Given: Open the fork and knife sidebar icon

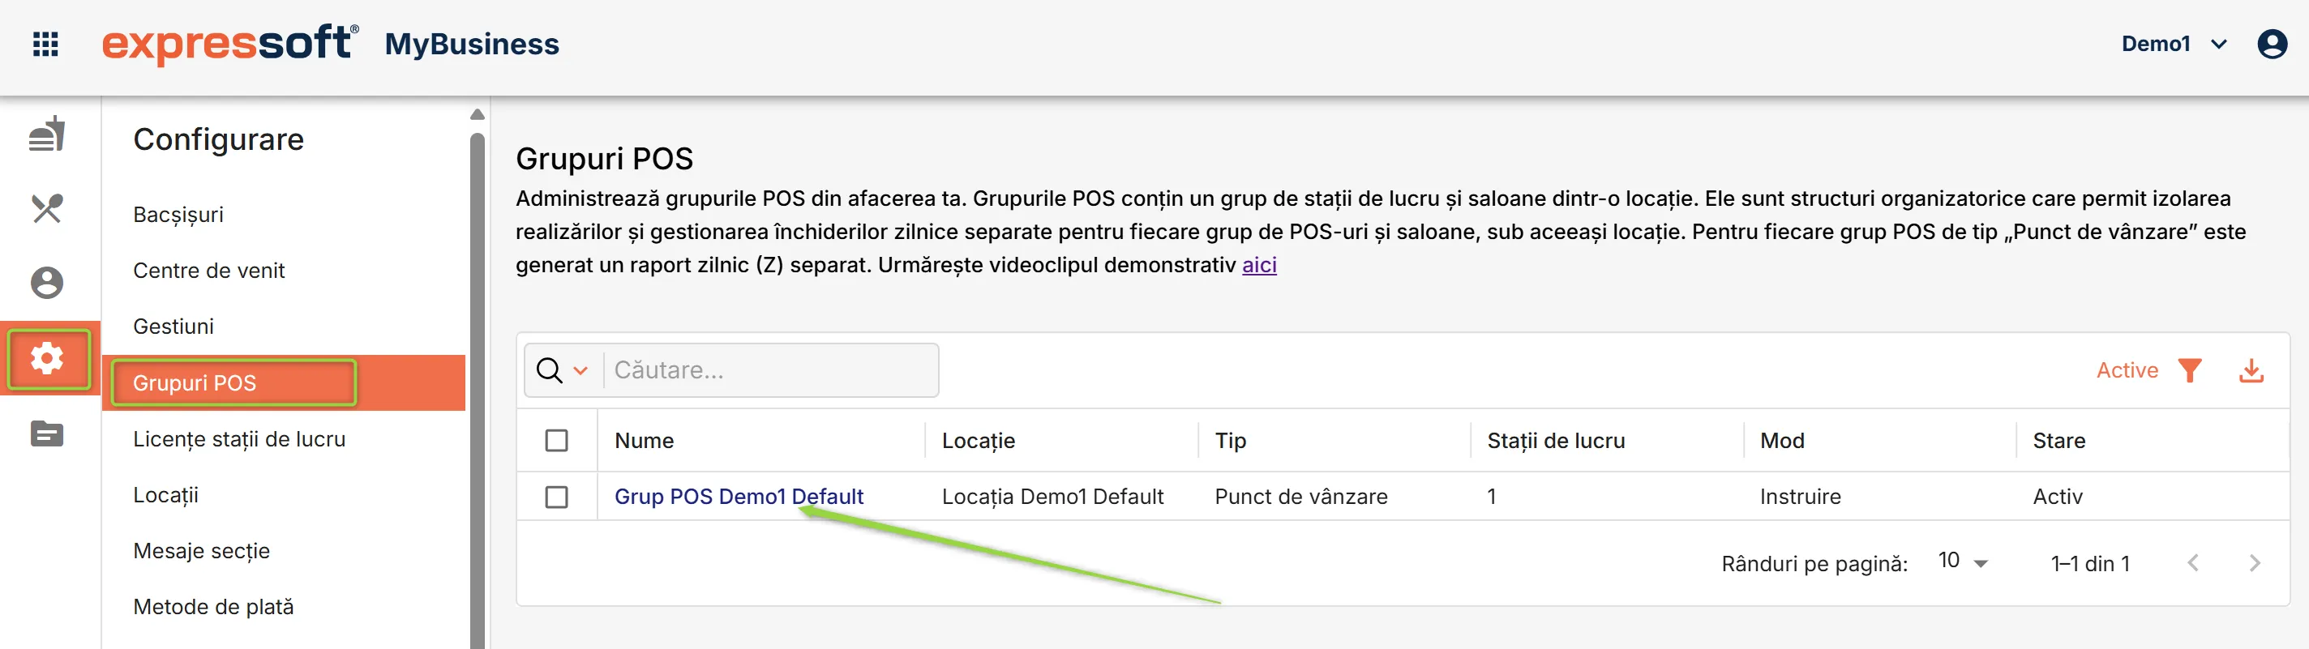Looking at the screenshot, I should (x=46, y=209).
